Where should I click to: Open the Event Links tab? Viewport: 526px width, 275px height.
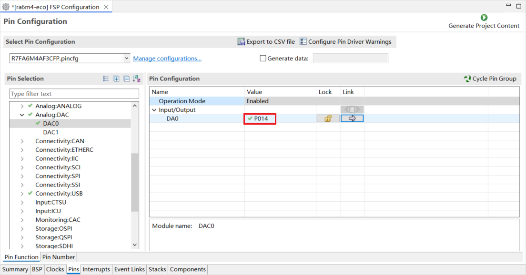(130, 269)
